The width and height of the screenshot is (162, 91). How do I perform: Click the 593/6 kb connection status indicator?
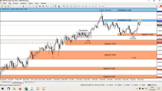tap(152, 85)
